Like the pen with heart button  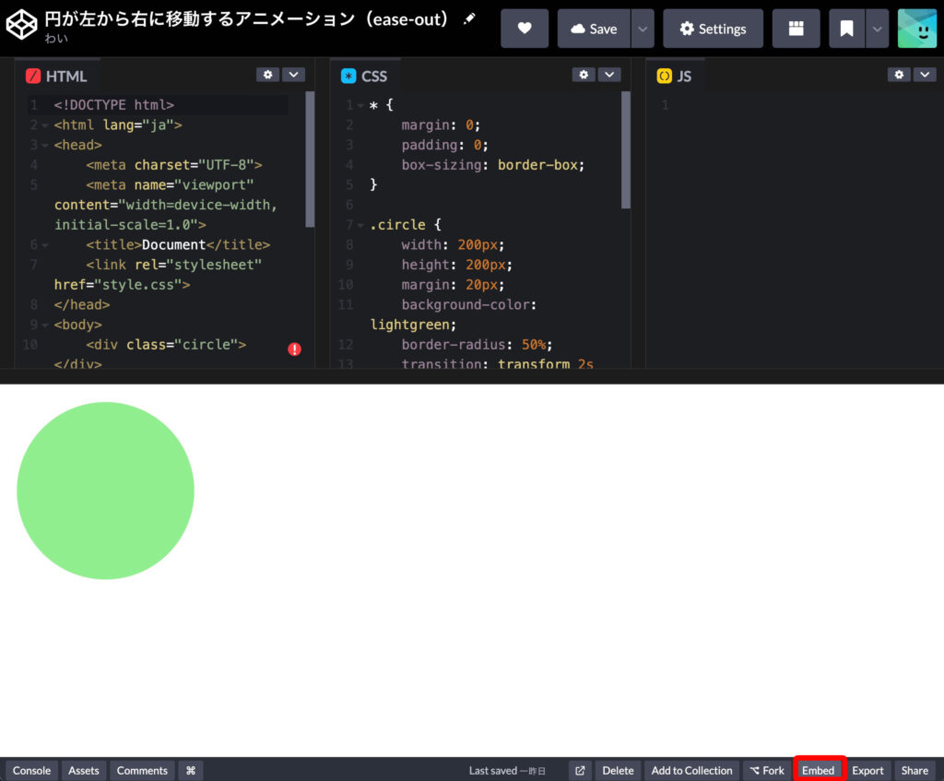pyautogui.click(x=525, y=29)
